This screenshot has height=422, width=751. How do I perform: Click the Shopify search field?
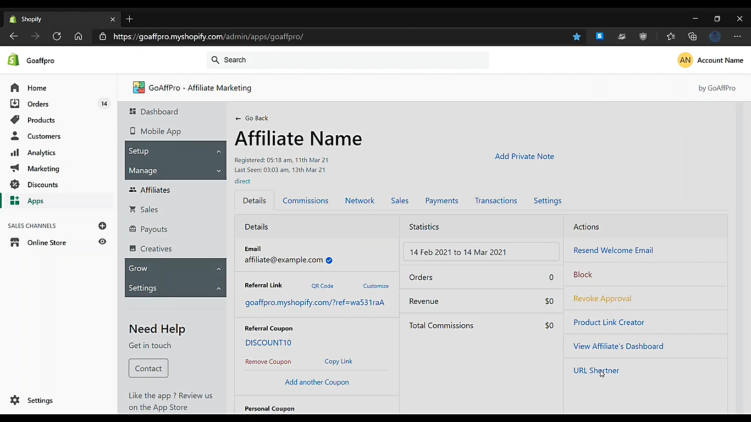pos(348,60)
